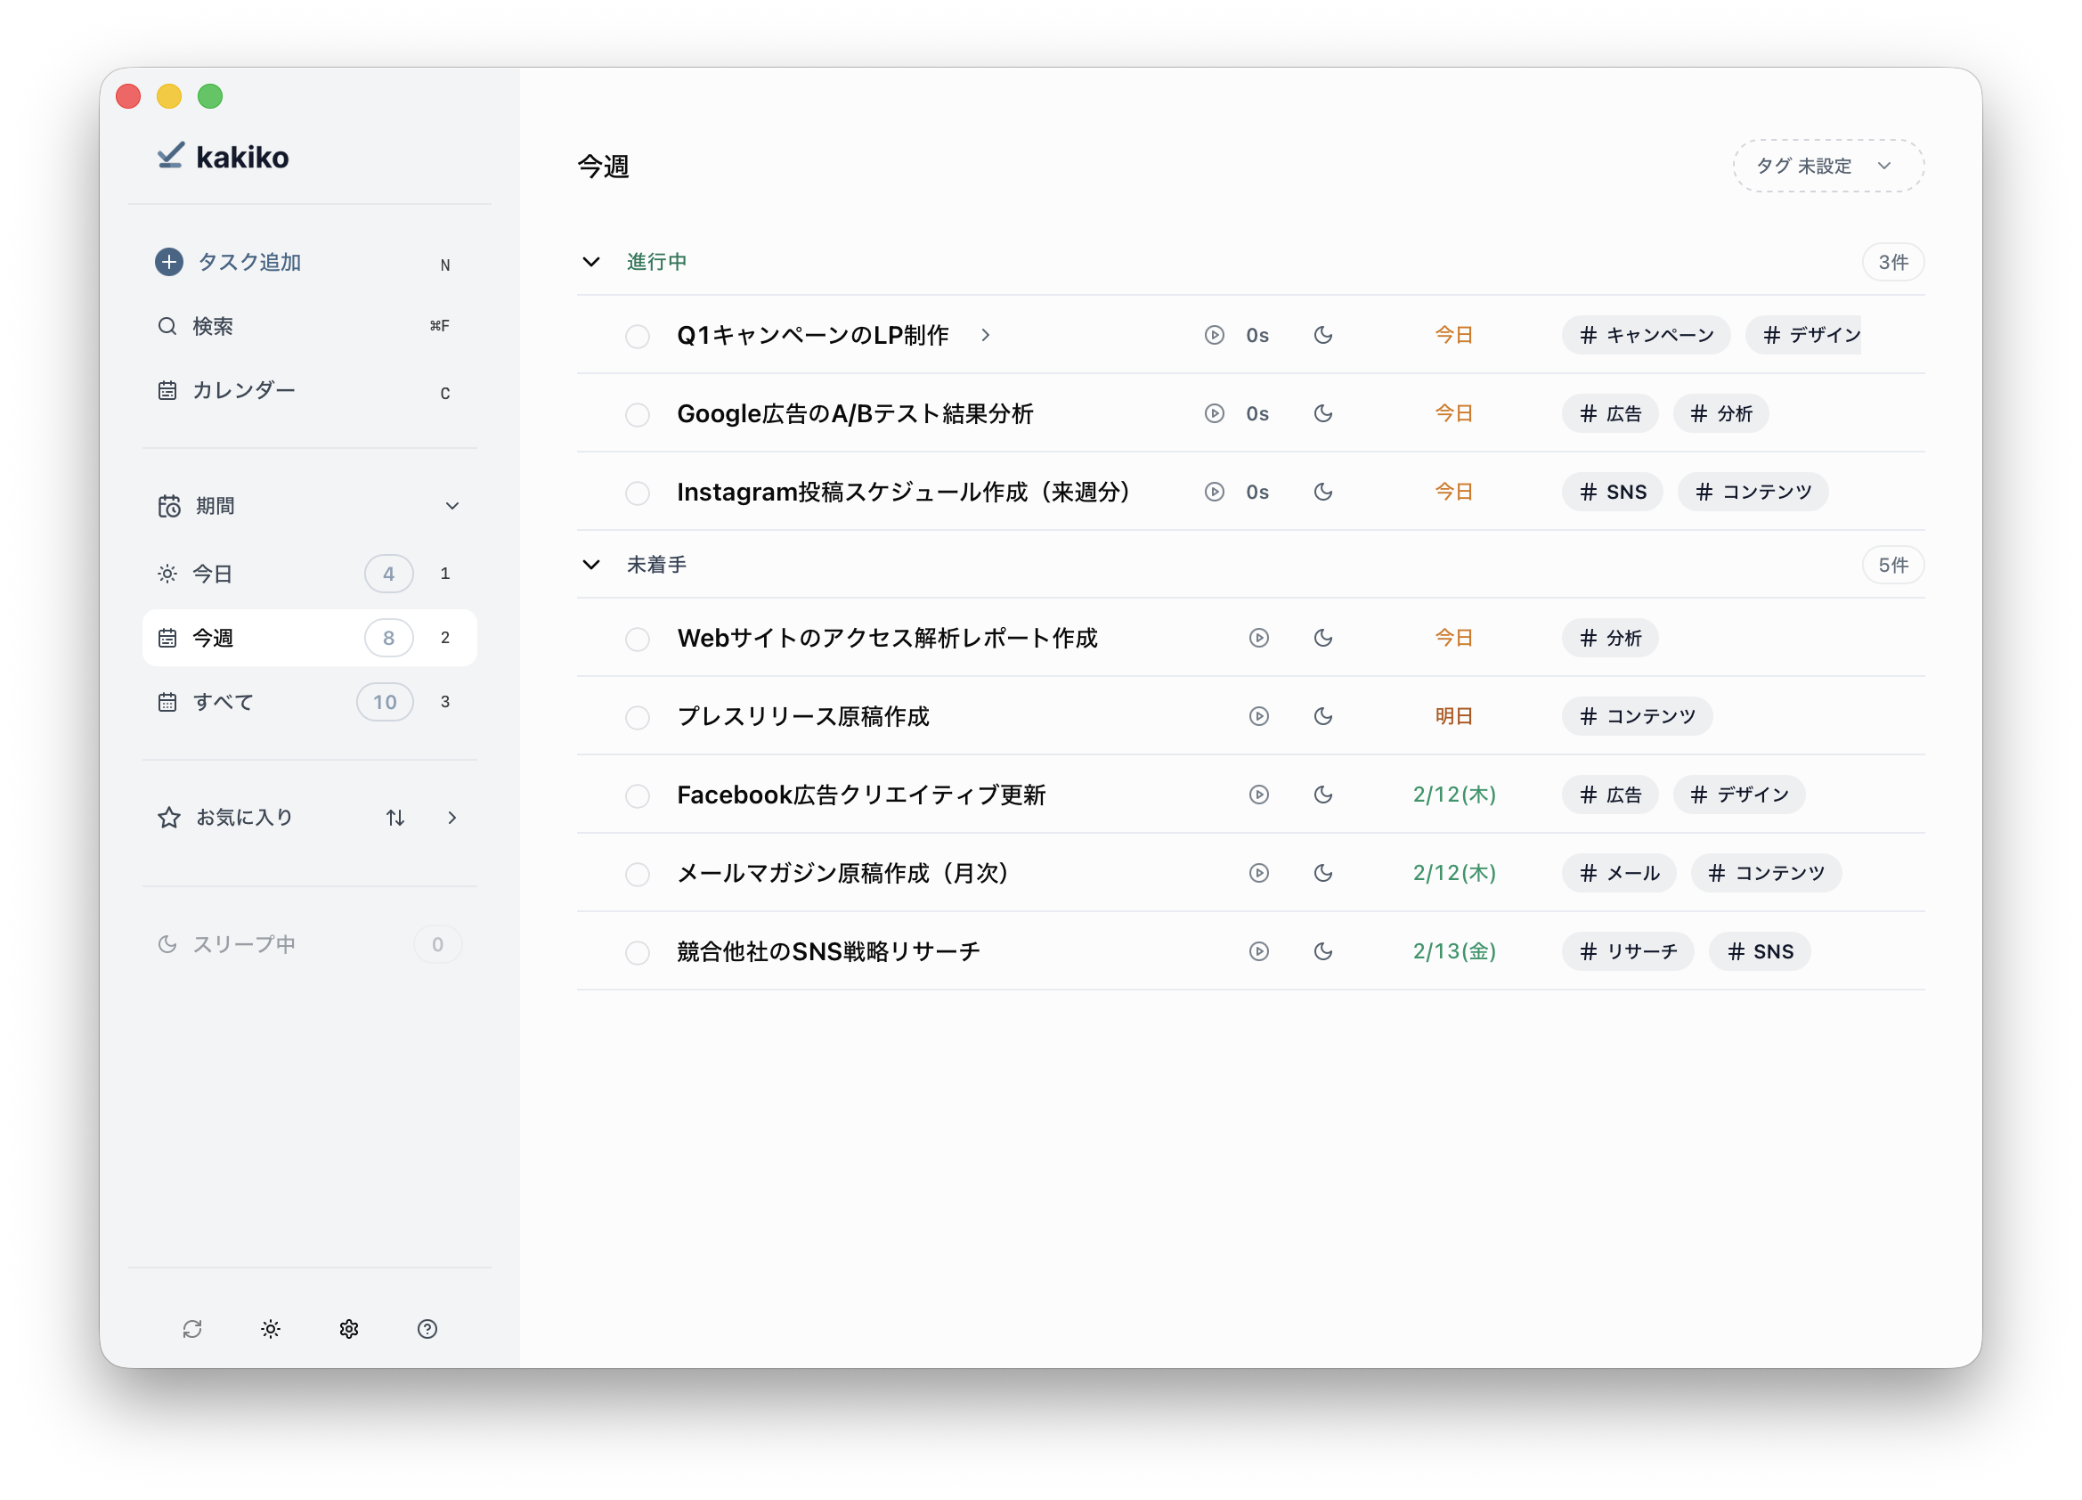Viewport: 2082px width, 1500px height.
Task: Click the #SNS tag on Instagram投稿スケジュール作成
Action: pyautogui.click(x=1612, y=491)
